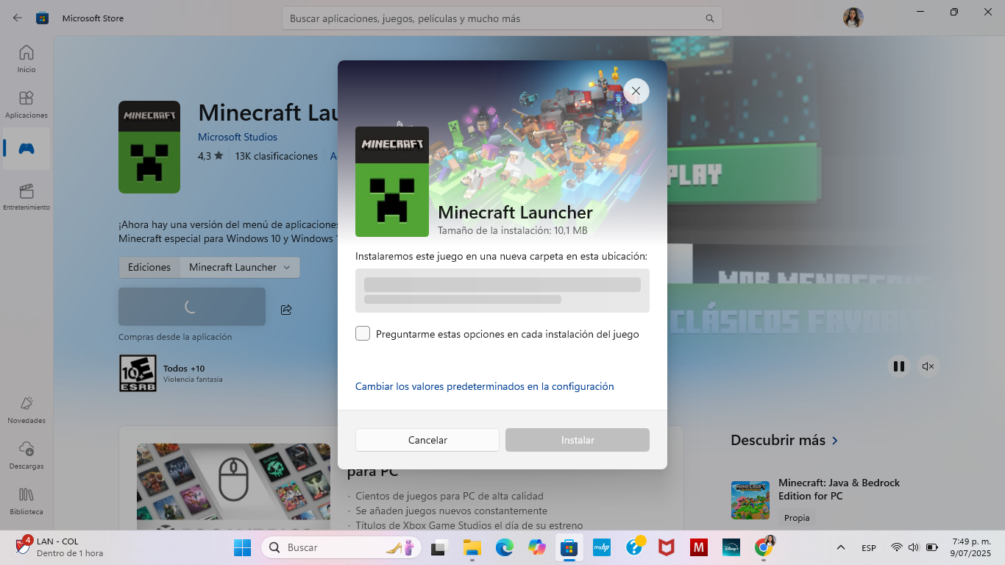Open Biblioteca in the sidebar
This screenshot has width=1005, height=565.
point(26,502)
